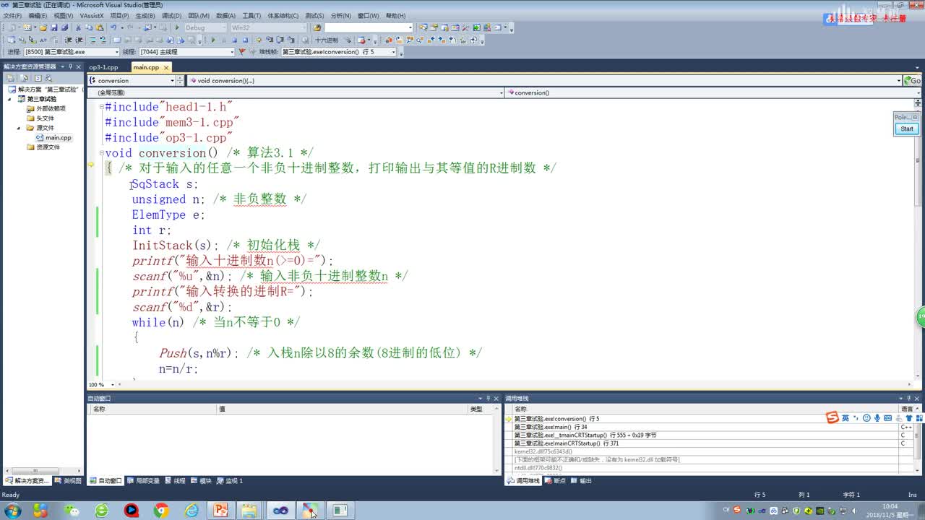The image size is (925, 520).
Task: Open the 调试(D) menu
Action: [x=171, y=15]
